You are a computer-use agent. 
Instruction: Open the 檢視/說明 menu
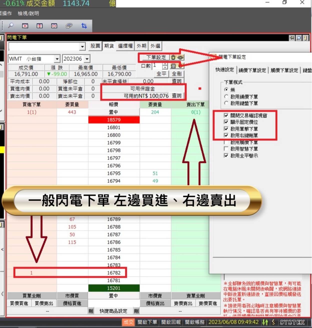[x=28, y=13]
